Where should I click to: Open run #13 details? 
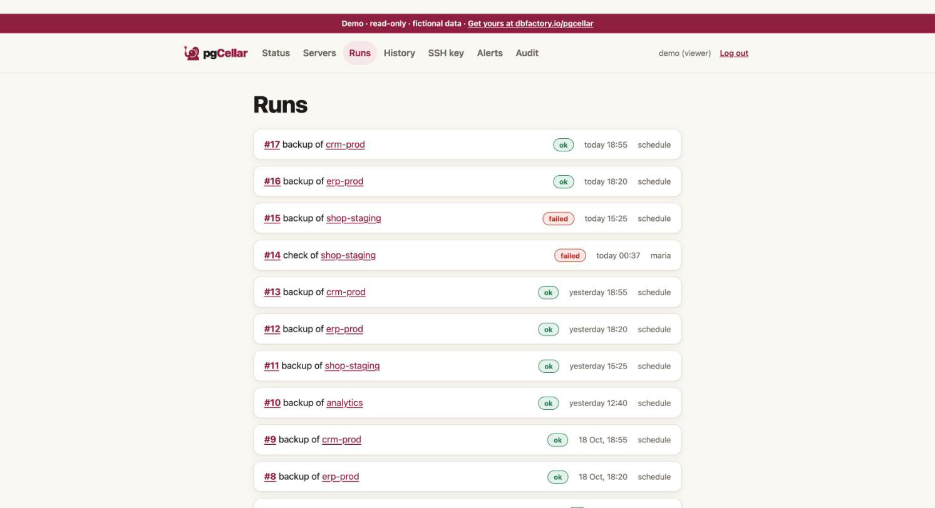point(272,292)
